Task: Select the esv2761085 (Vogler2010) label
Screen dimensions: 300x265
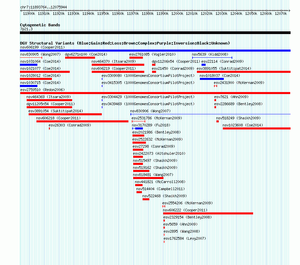Action: click(152, 54)
